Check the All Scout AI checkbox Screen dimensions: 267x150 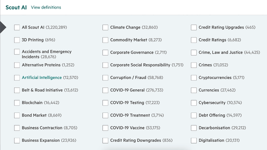pos(17,27)
